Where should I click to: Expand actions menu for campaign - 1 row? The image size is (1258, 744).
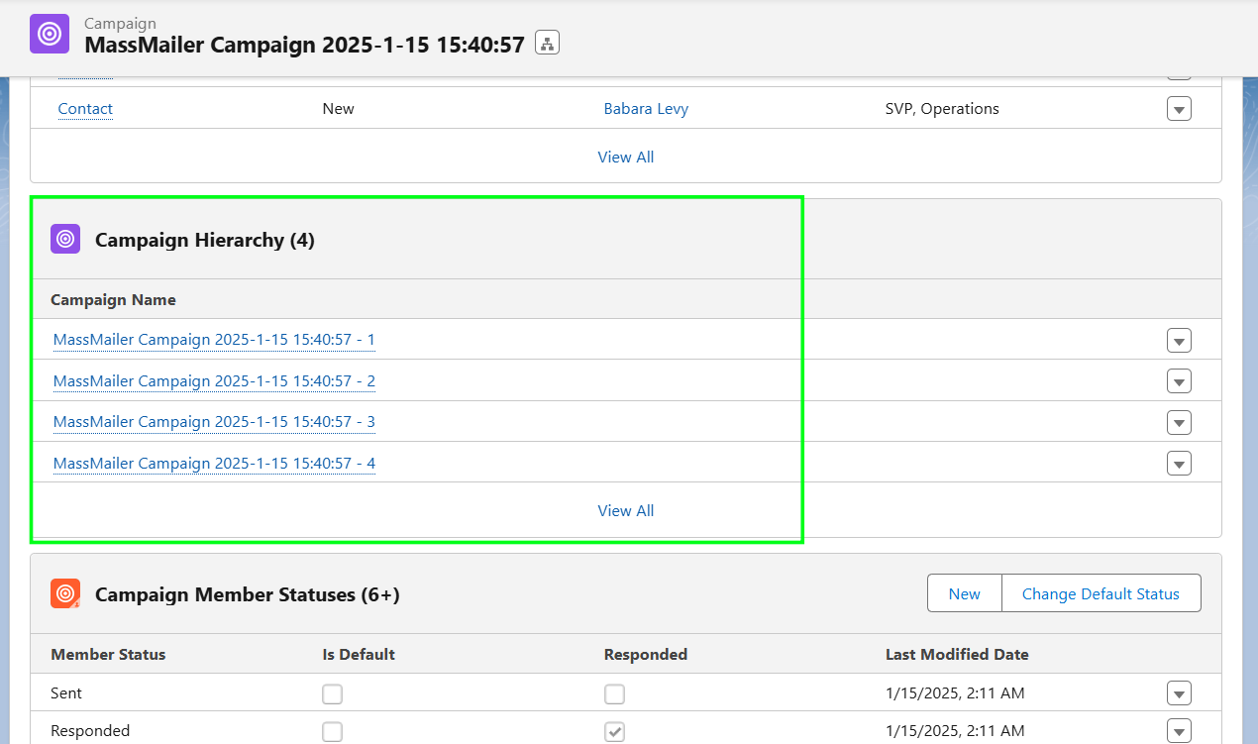(1179, 341)
